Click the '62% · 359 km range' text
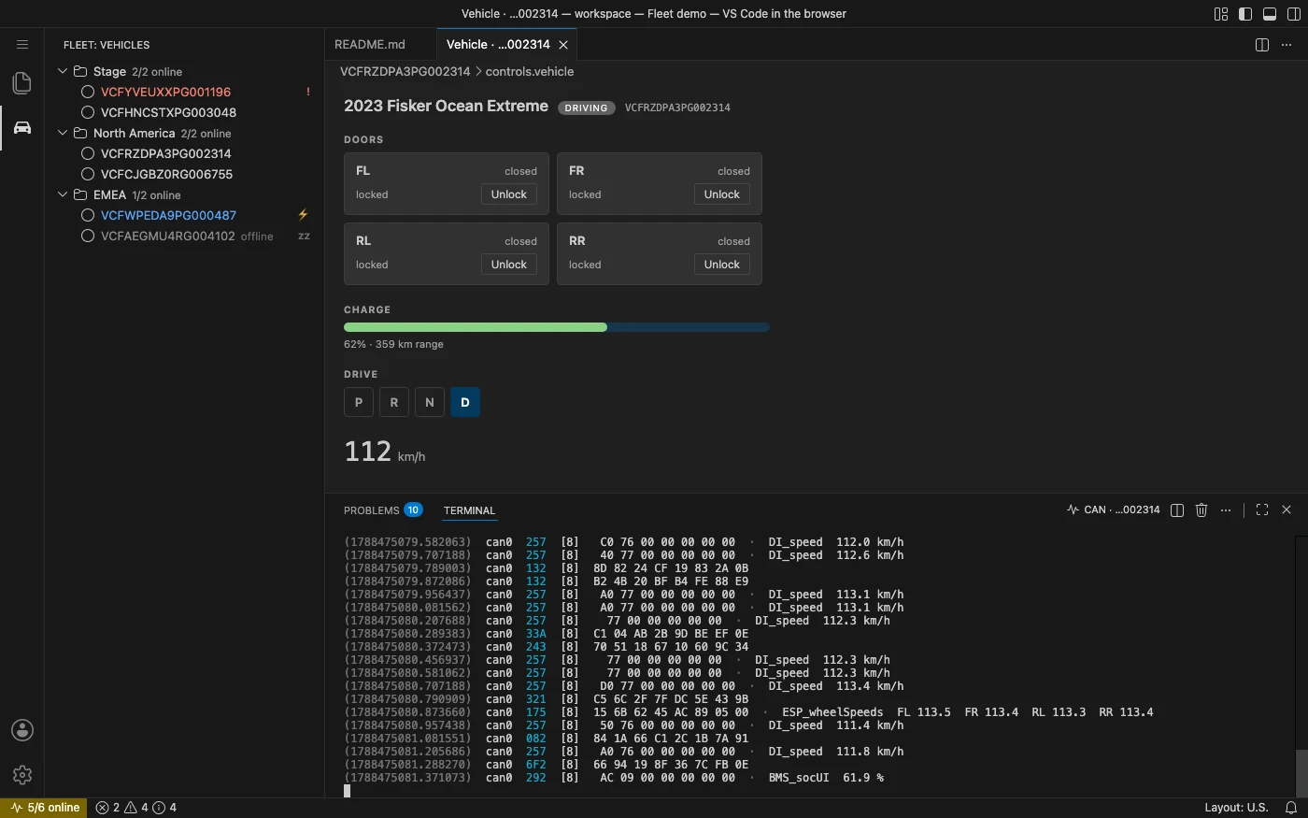1308x818 pixels. [x=393, y=344]
